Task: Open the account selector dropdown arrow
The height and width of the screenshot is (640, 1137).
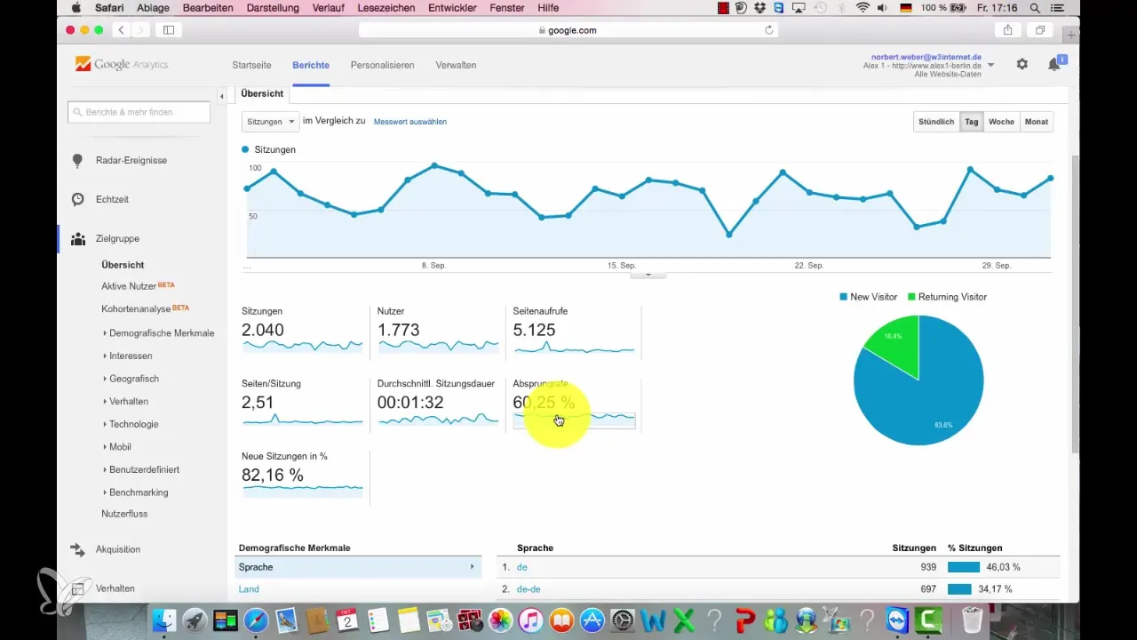Action: pos(990,65)
